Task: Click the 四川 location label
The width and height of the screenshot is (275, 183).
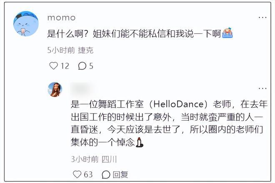Action: pos(110,159)
